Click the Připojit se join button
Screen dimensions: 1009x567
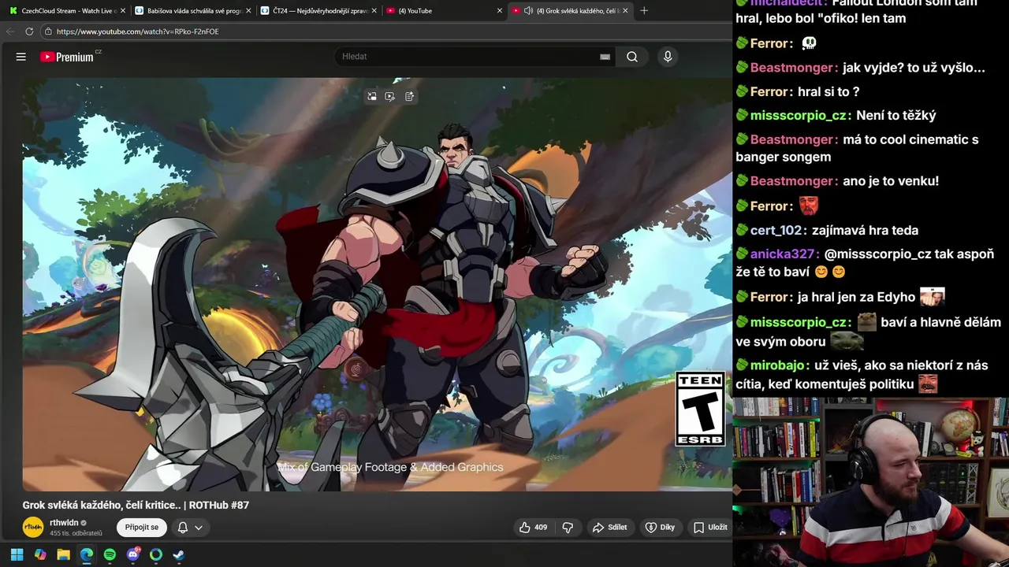pyautogui.click(x=142, y=528)
